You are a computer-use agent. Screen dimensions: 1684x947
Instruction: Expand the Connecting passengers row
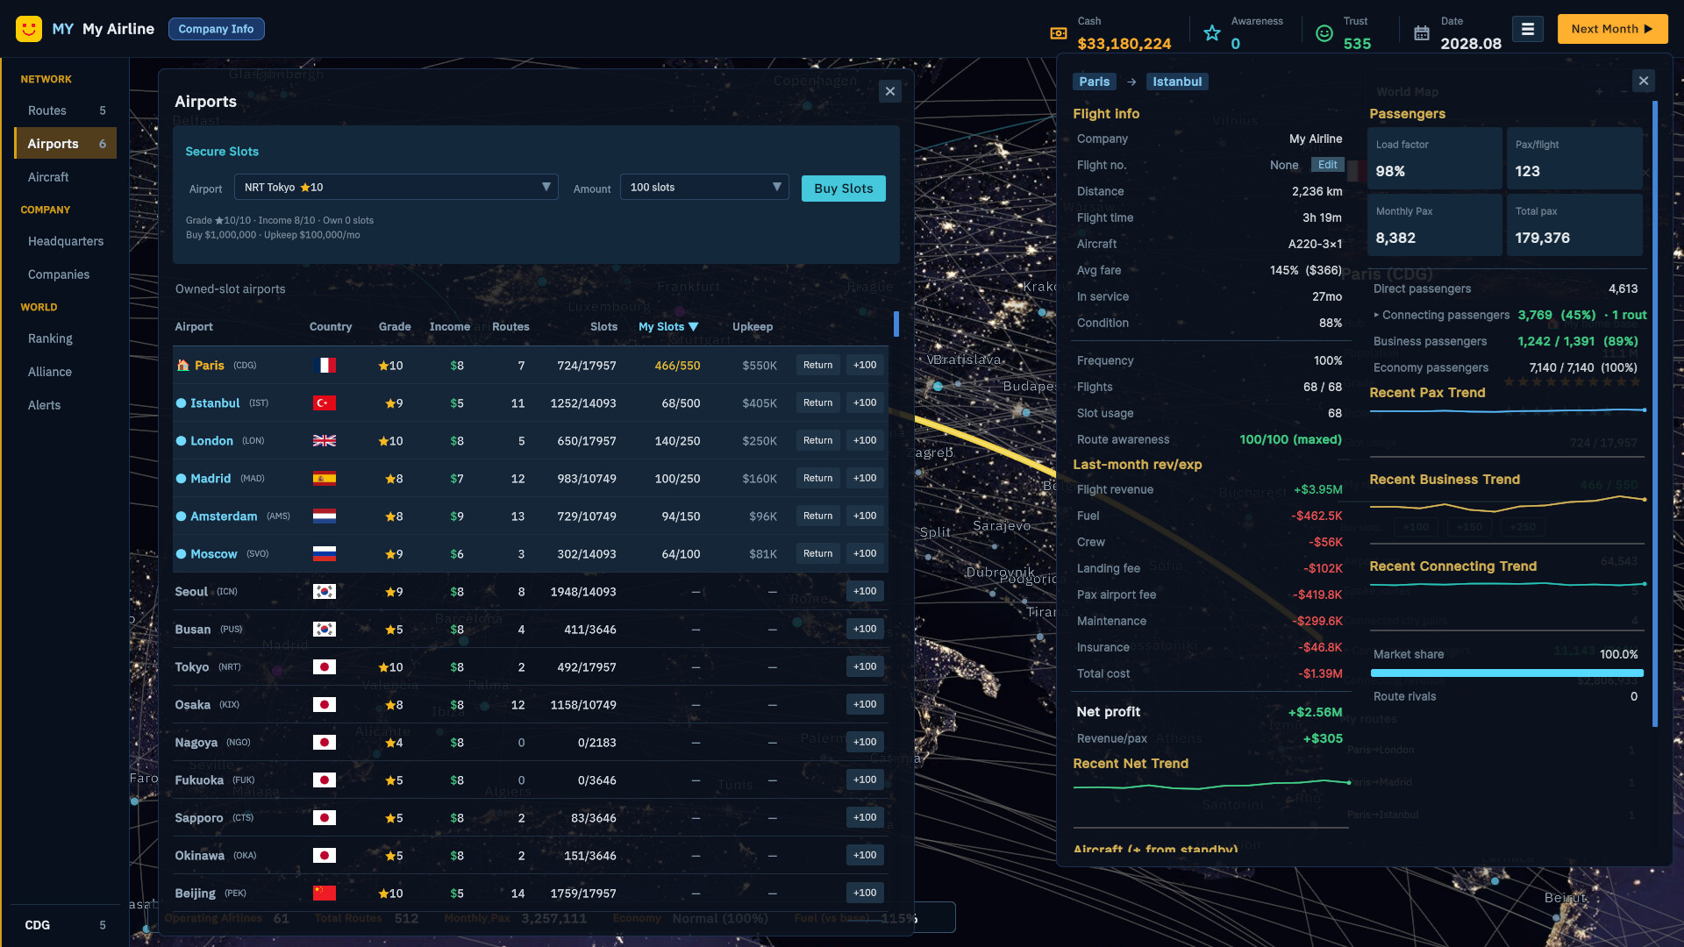pos(1441,315)
